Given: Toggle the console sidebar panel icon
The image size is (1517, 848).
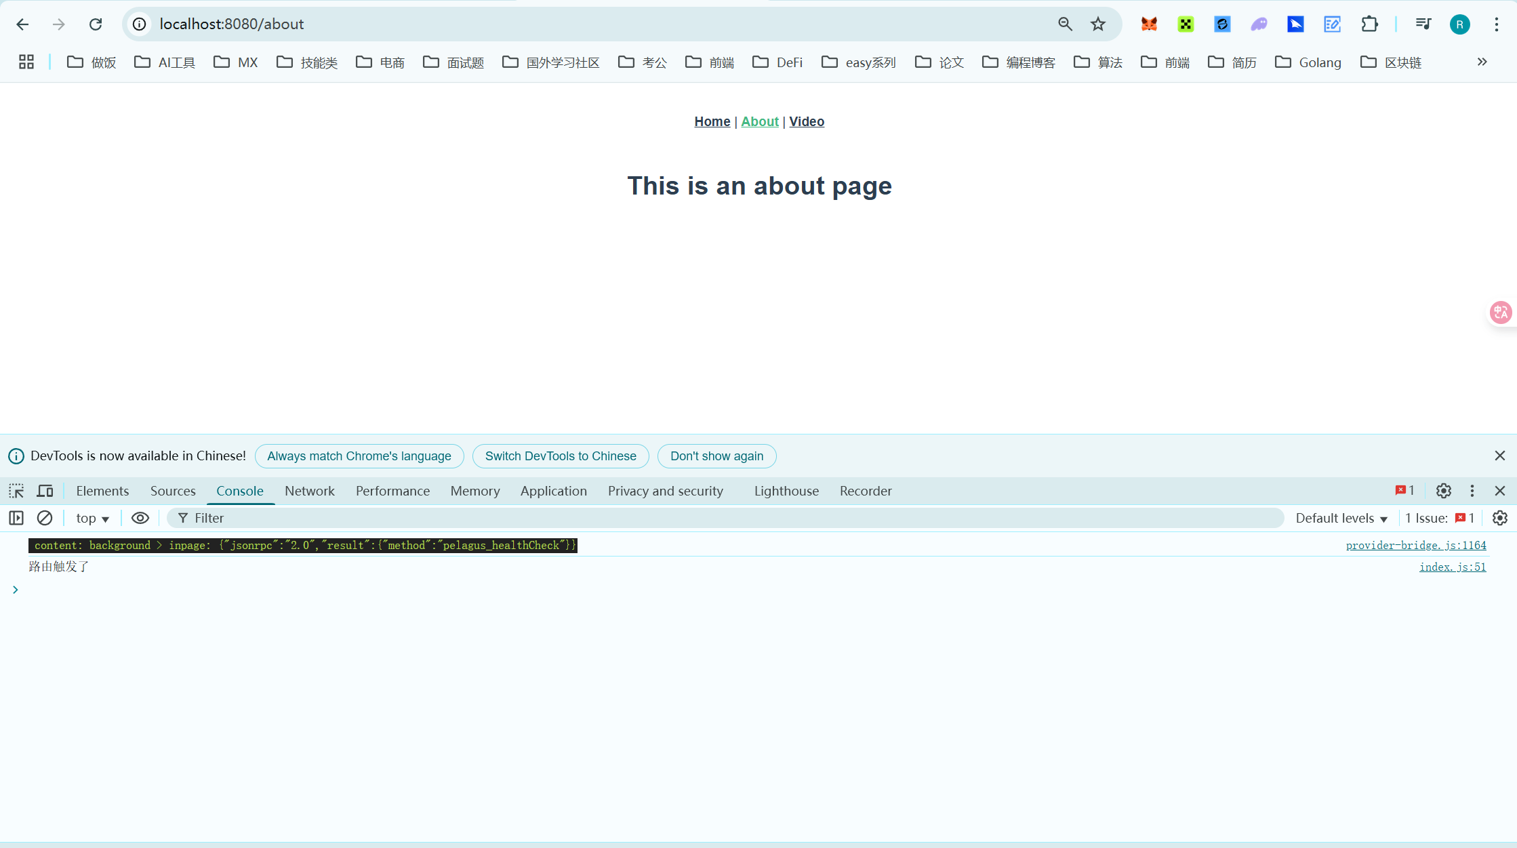Looking at the screenshot, I should click(x=16, y=518).
